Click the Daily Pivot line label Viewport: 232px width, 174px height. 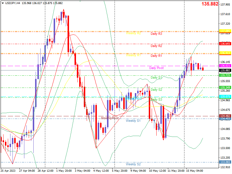[156, 68]
